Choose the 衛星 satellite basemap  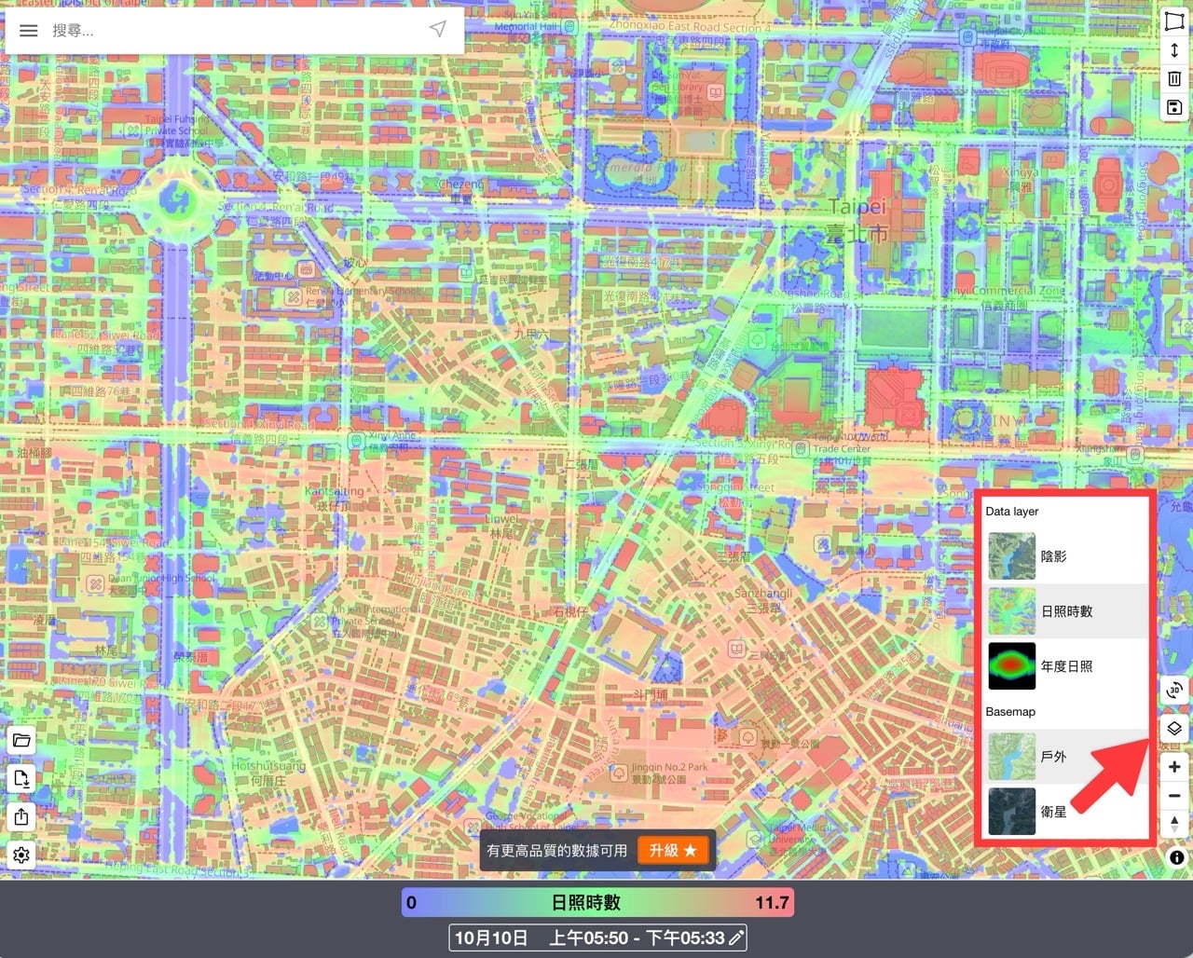[x=1067, y=812]
